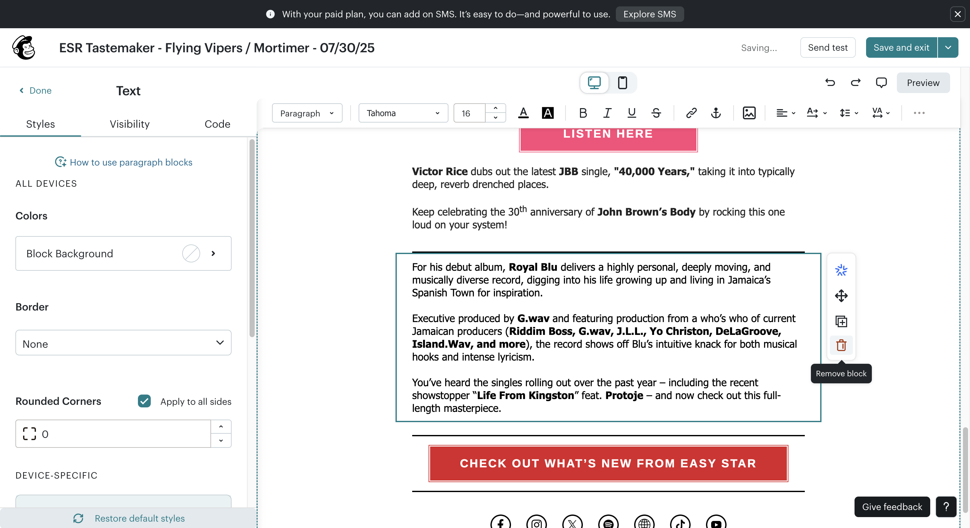The width and height of the screenshot is (970, 528).
Task: Click the rounded corners value field
Action: [113, 433]
